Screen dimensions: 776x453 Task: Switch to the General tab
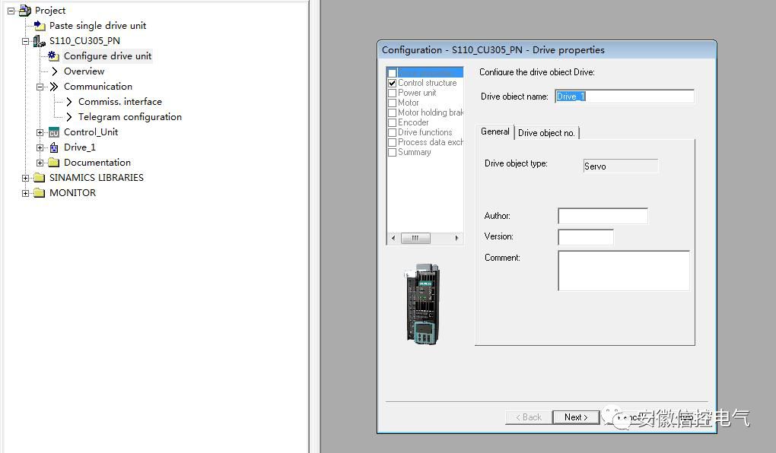[495, 131]
